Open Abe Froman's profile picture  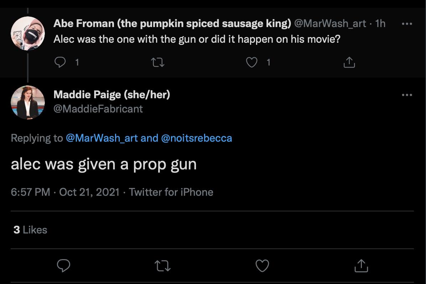(x=28, y=33)
